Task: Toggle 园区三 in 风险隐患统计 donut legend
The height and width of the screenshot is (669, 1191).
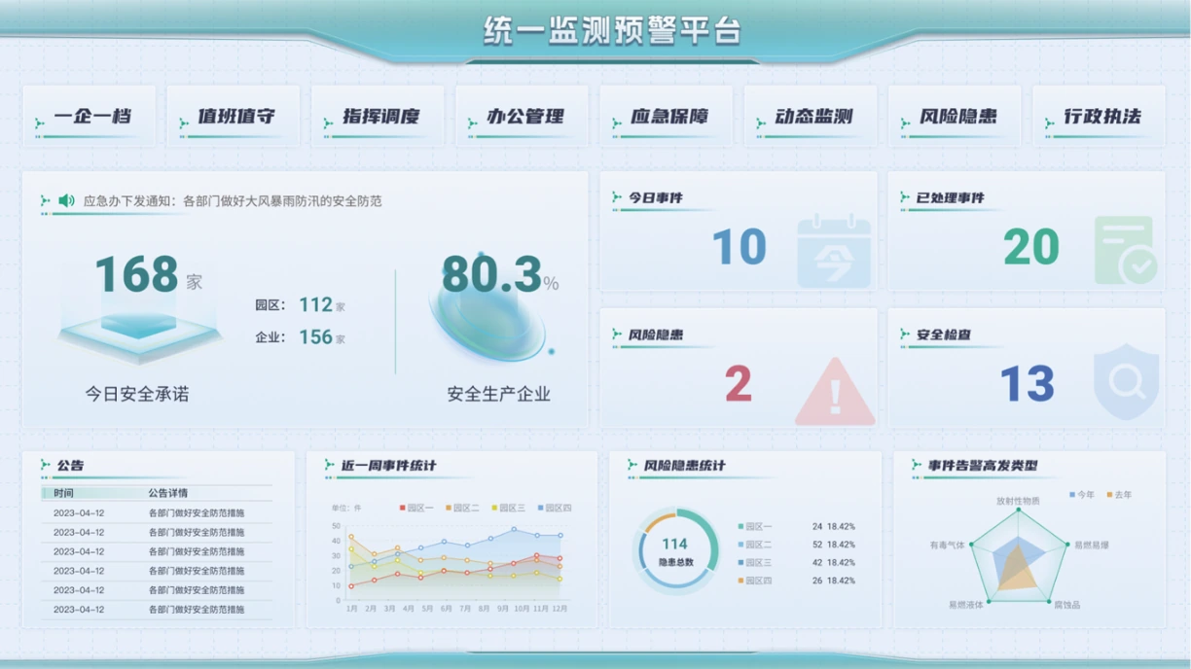Action: (755, 562)
